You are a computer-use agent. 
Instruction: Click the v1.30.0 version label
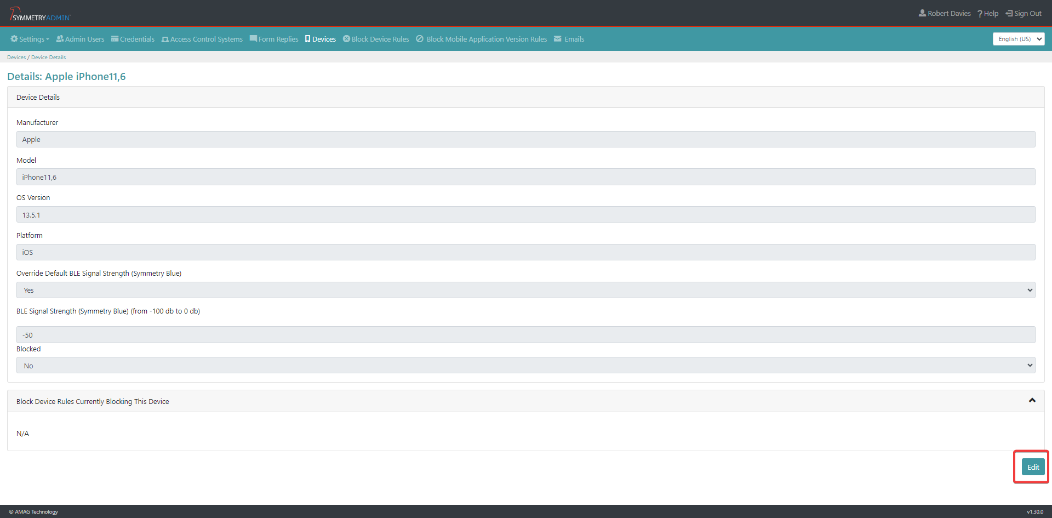coord(1035,511)
